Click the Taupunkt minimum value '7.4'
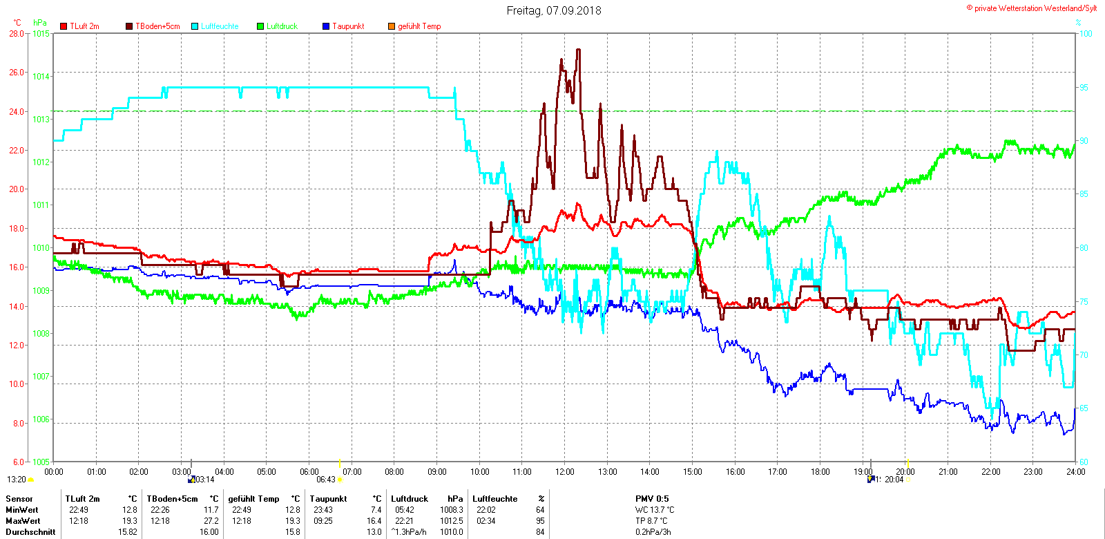Viewport: 1105px width, 539px height. 376,510
